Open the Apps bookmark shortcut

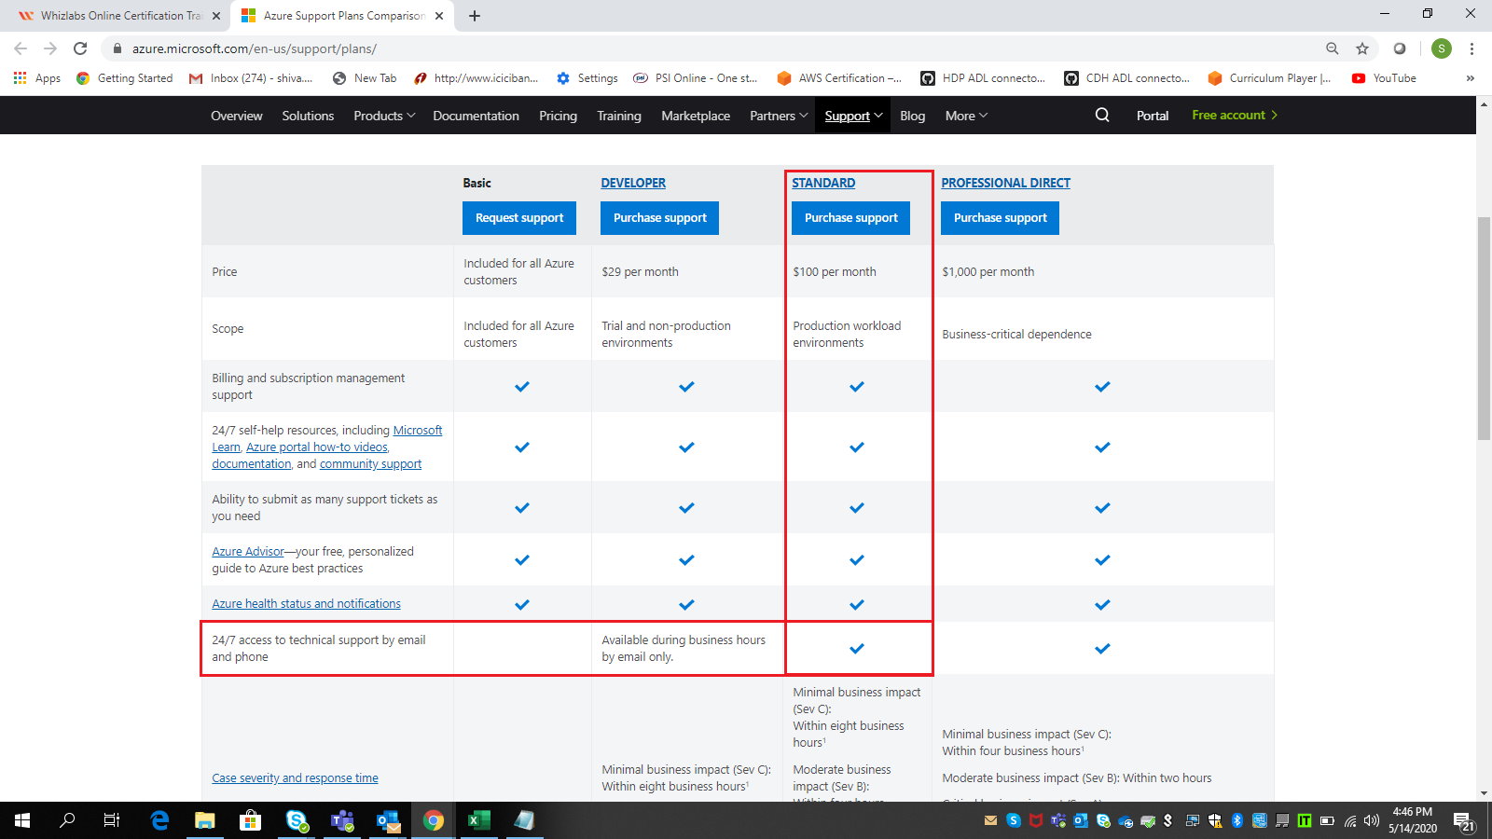click(37, 78)
